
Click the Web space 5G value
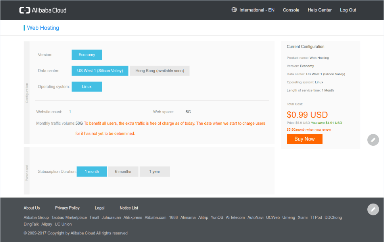click(x=188, y=112)
